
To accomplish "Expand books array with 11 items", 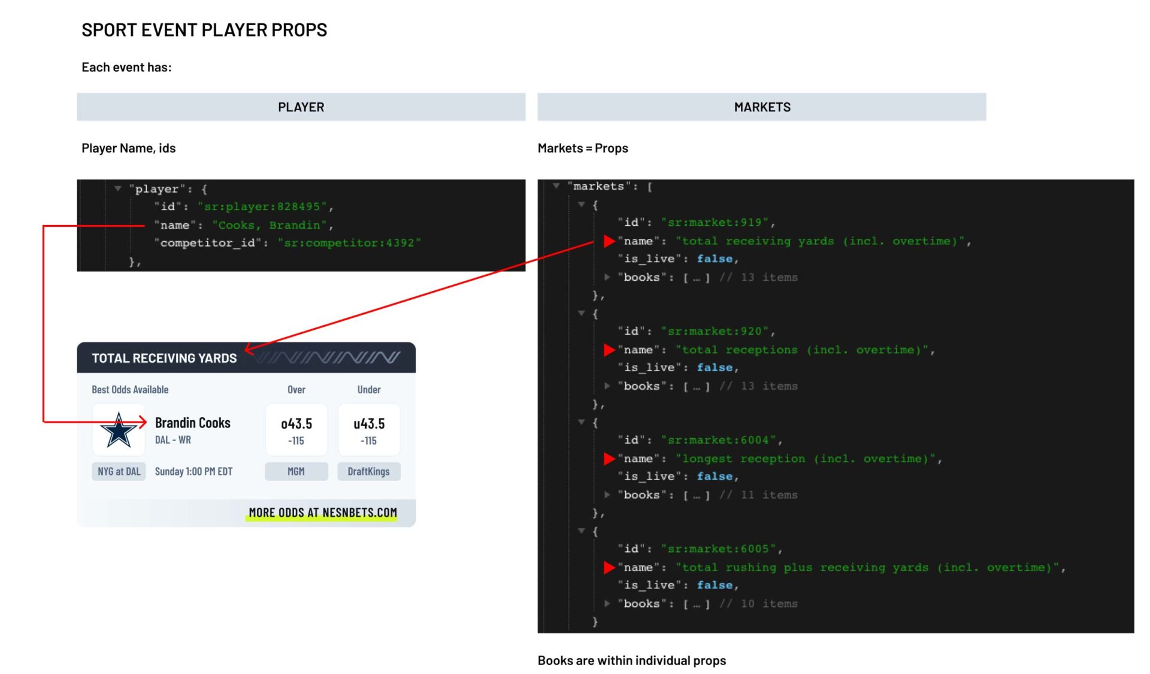I will click(x=607, y=495).
